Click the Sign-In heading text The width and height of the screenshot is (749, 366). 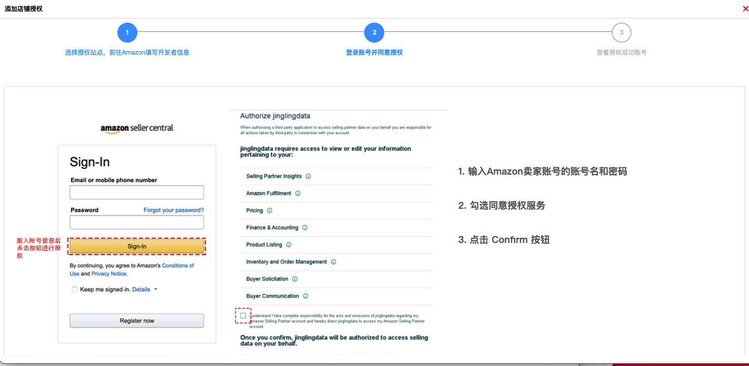(x=90, y=161)
